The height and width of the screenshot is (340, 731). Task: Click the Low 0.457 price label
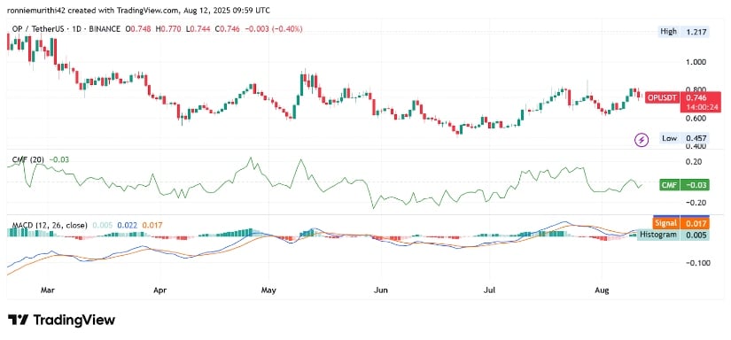[684, 138]
